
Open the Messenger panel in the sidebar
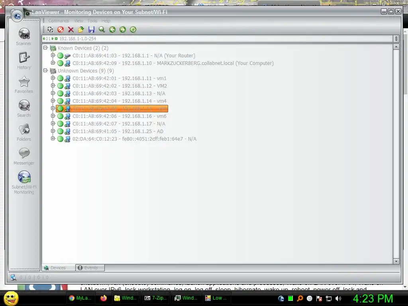[x=24, y=156]
